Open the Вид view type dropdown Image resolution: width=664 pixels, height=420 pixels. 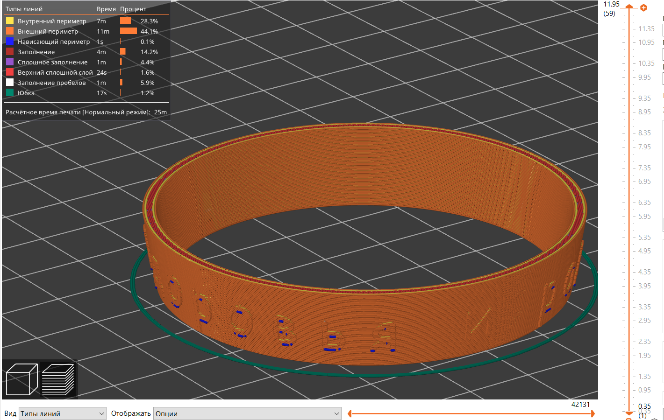[63, 413]
